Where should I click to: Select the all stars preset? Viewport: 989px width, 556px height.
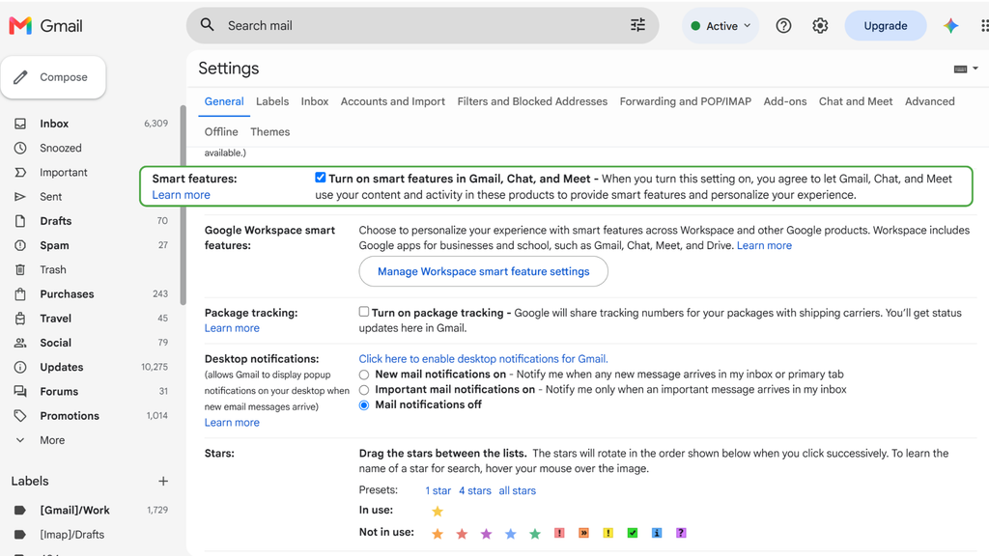click(x=518, y=490)
